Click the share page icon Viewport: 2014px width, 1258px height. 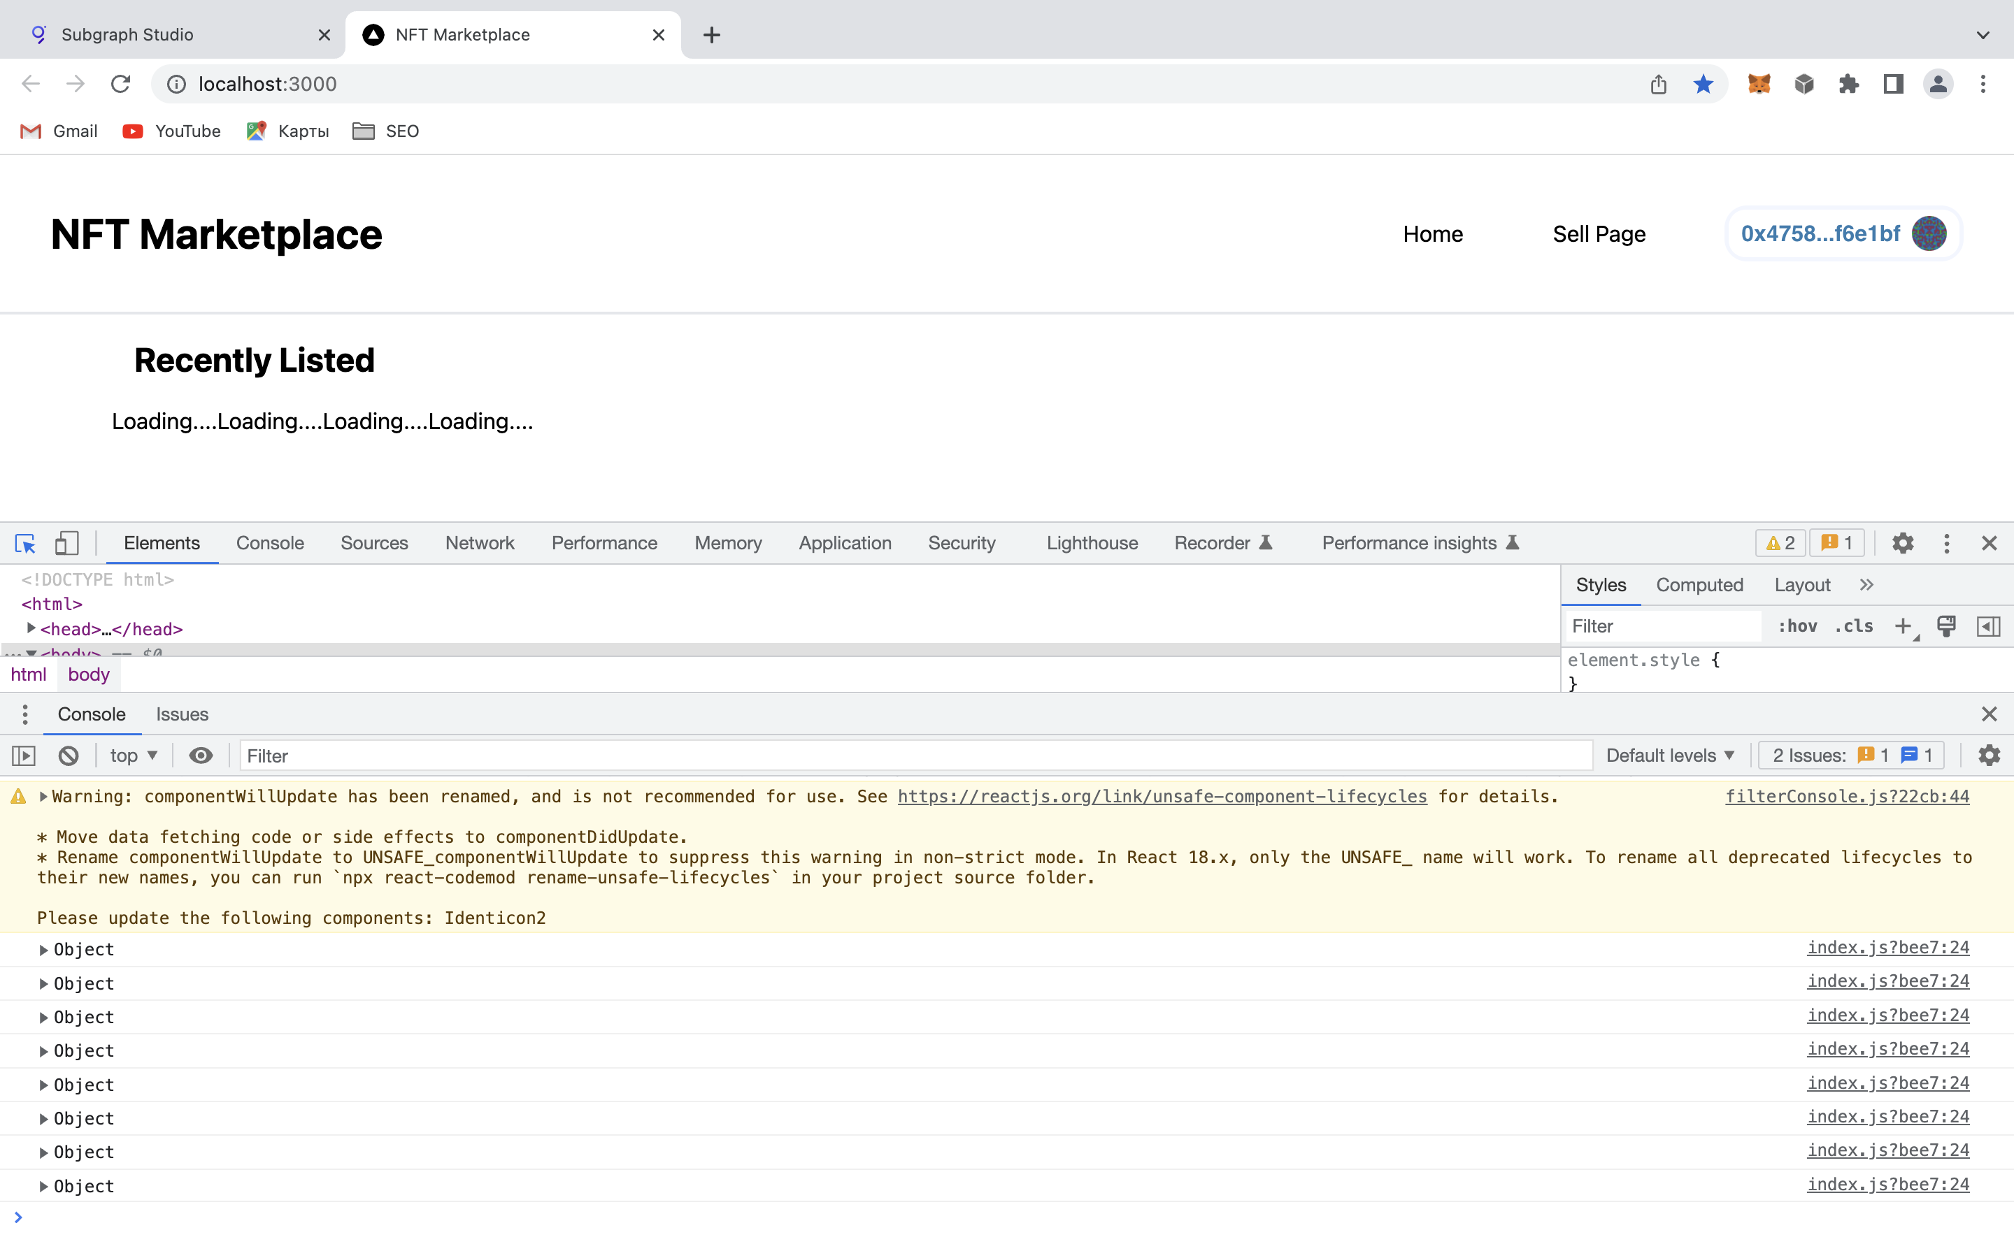click(1659, 84)
